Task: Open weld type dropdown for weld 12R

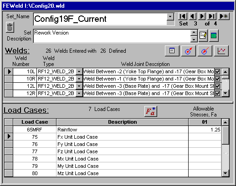Action: 79,93
